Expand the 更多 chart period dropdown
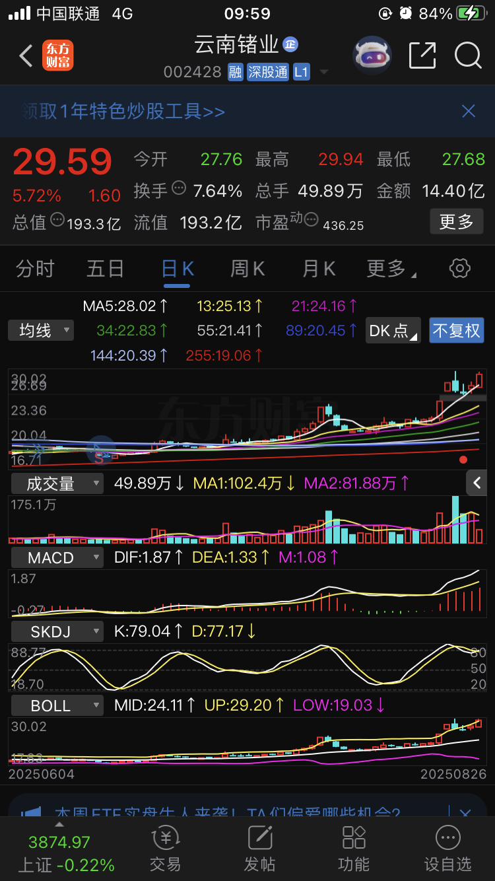Image resolution: width=495 pixels, height=881 pixels. pos(391,269)
